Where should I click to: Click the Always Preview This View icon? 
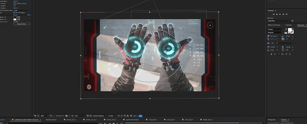click(x=35, y=116)
